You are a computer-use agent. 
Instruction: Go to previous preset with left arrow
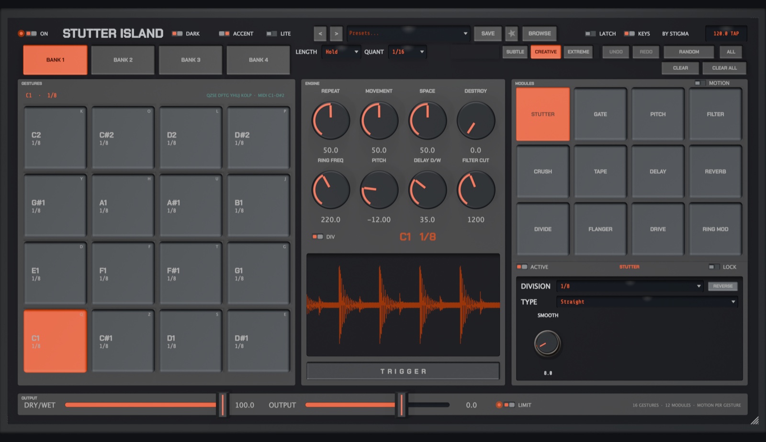click(x=320, y=34)
